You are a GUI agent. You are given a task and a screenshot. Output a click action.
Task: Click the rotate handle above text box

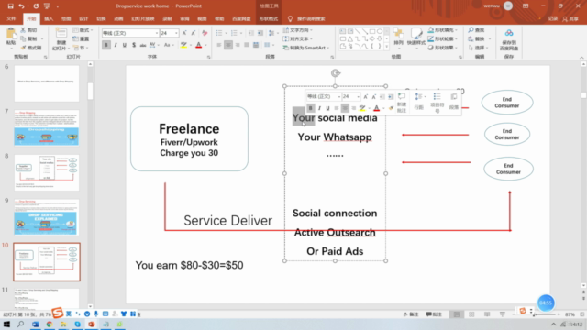coord(336,73)
